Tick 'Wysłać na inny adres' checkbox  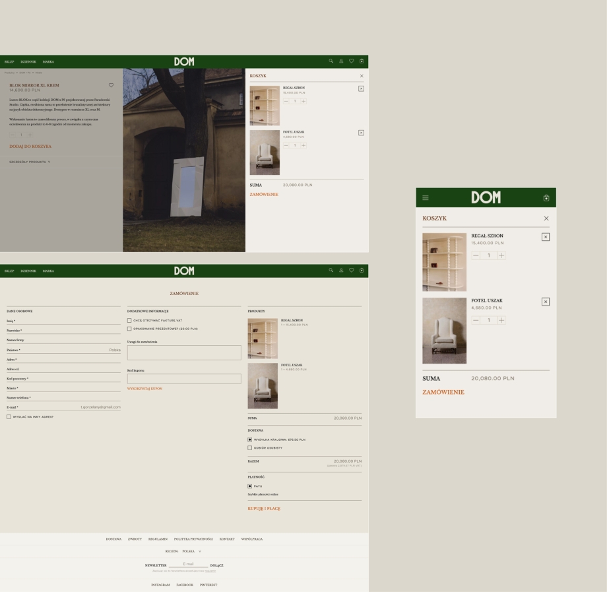pyautogui.click(x=9, y=416)
